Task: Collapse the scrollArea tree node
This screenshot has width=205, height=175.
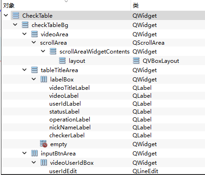Action: coord(33,42)
